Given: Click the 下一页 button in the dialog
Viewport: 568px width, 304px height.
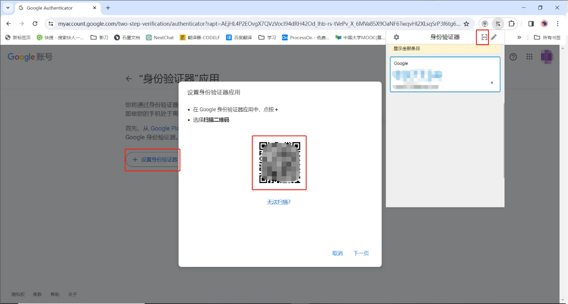Looking at the screenshot, I should click(361, 253).
